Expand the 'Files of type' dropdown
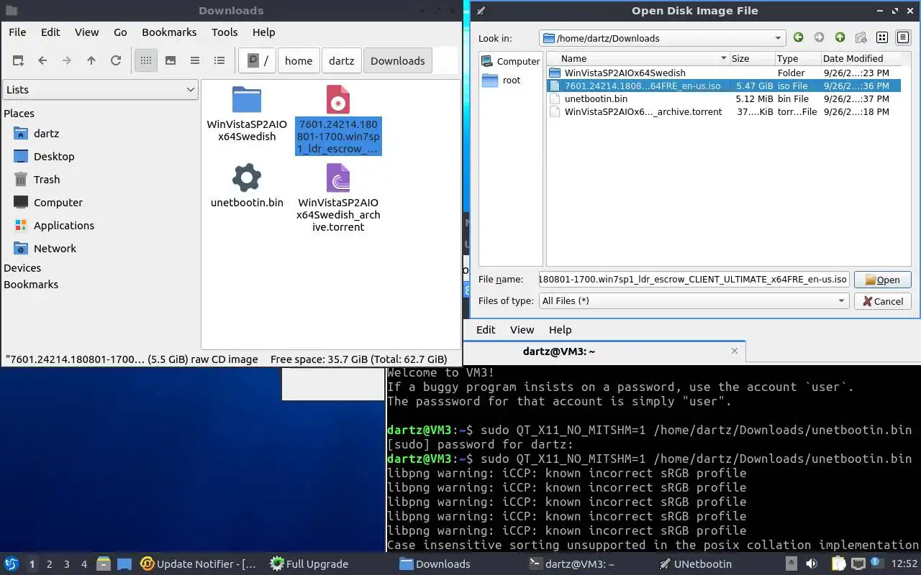The width and height of the screenshot is (921, 575). coord(694,301)
